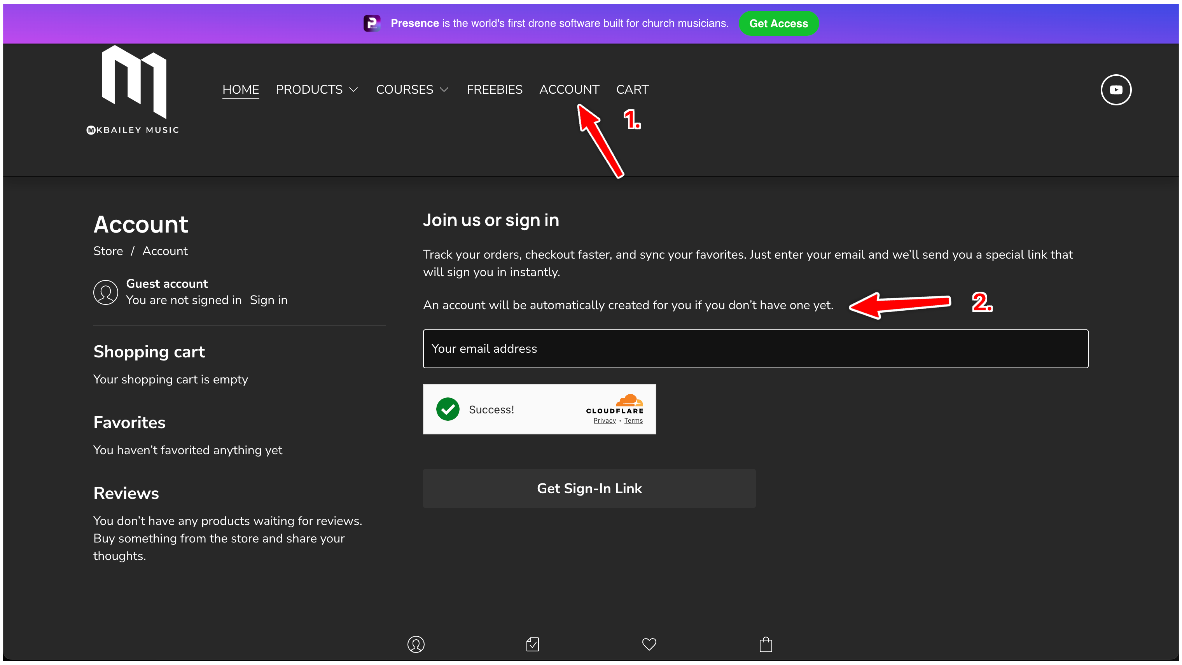The width and height of the screenshot is (1182, 665).
Task: Open the shopping bag icon
Action: (765, 644)
